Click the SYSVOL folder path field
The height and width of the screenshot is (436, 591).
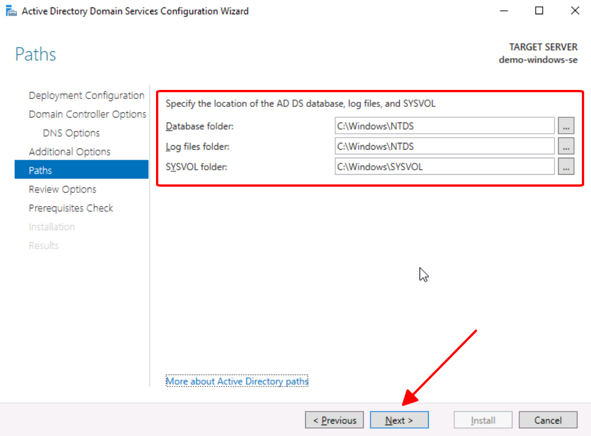(444, 167)
